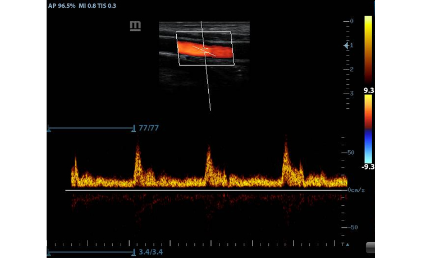This screenshot has width=421, height=258.
Task: Click the triangle at the time scale end
Action: [x=347, y=245]
